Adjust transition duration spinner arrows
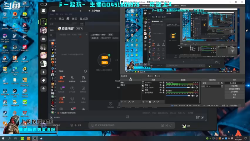Viewport: 250px width, 141px height. tap(222, 86)
